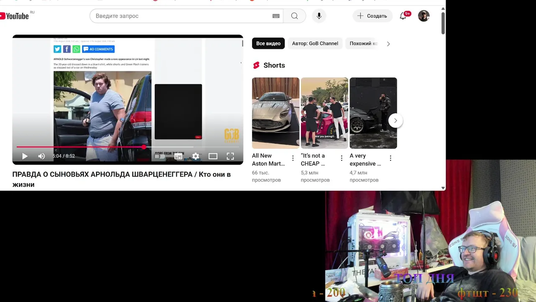This screenshot has height=302, width=536.
Task: Open the on-screen keyboard icon in search
Action: (276, 16)
